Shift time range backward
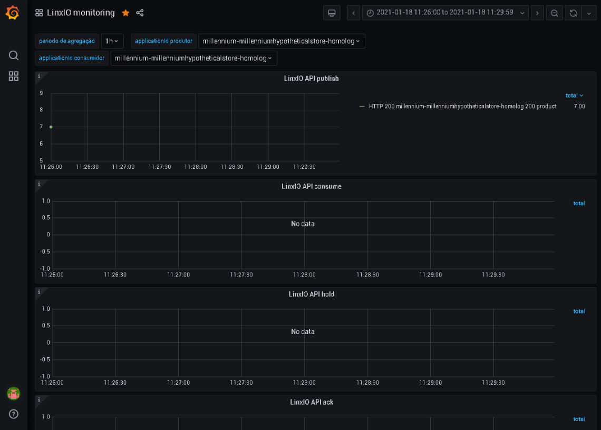 coord(353,13)
